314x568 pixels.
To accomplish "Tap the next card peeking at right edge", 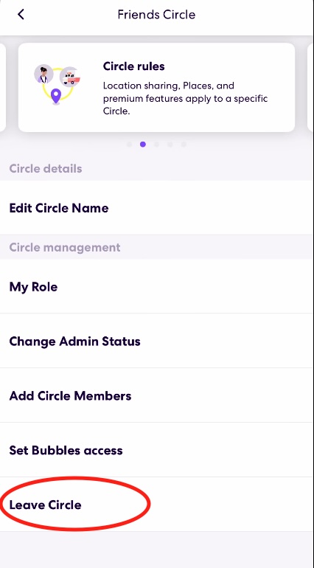I will tap(311, 87).
